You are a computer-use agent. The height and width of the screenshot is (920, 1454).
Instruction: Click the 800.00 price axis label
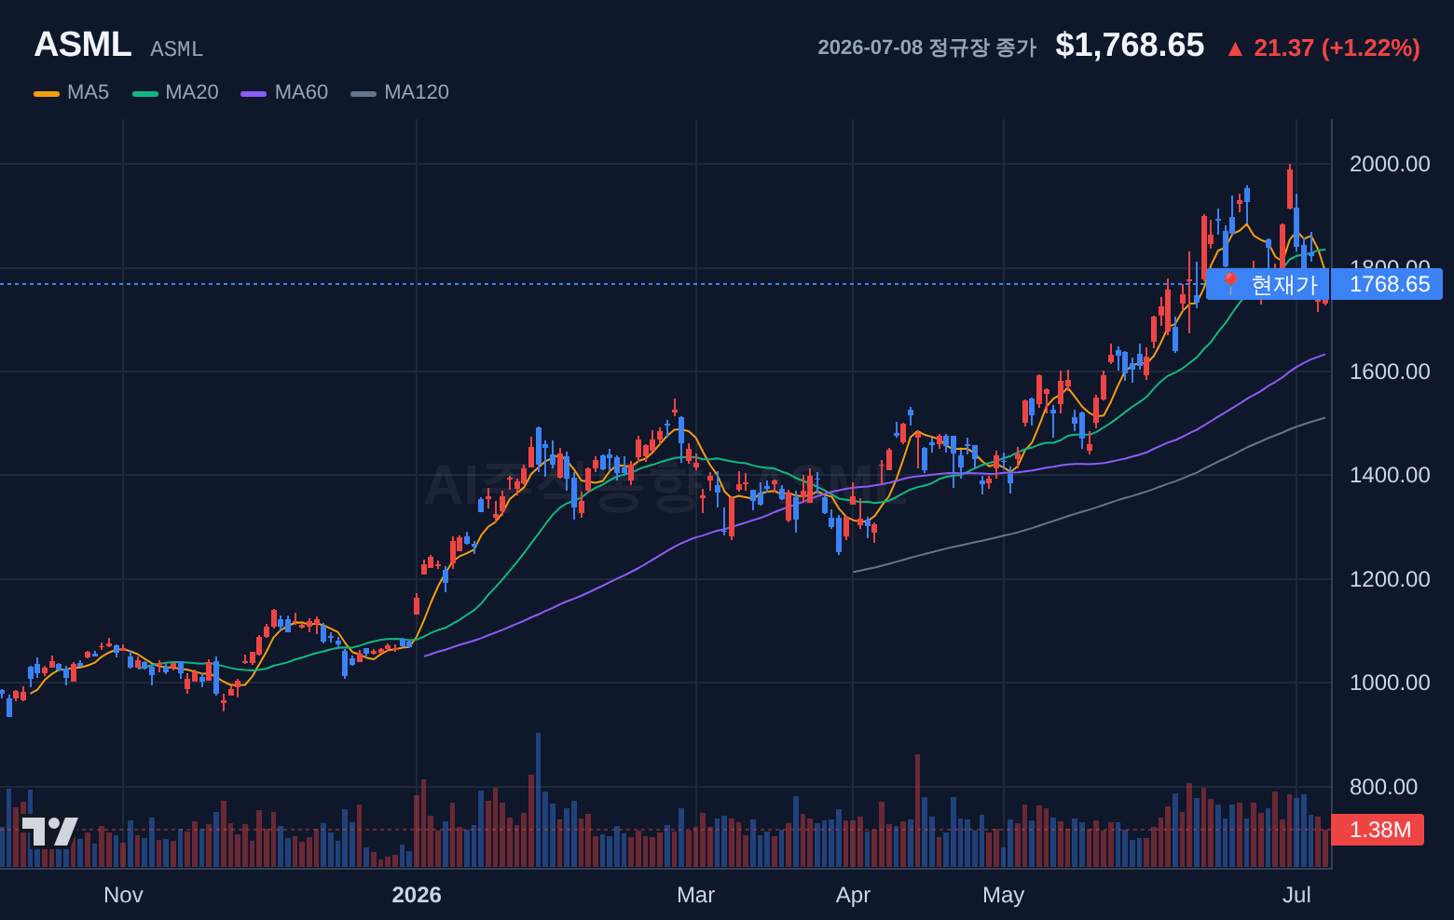(1383, 787)
